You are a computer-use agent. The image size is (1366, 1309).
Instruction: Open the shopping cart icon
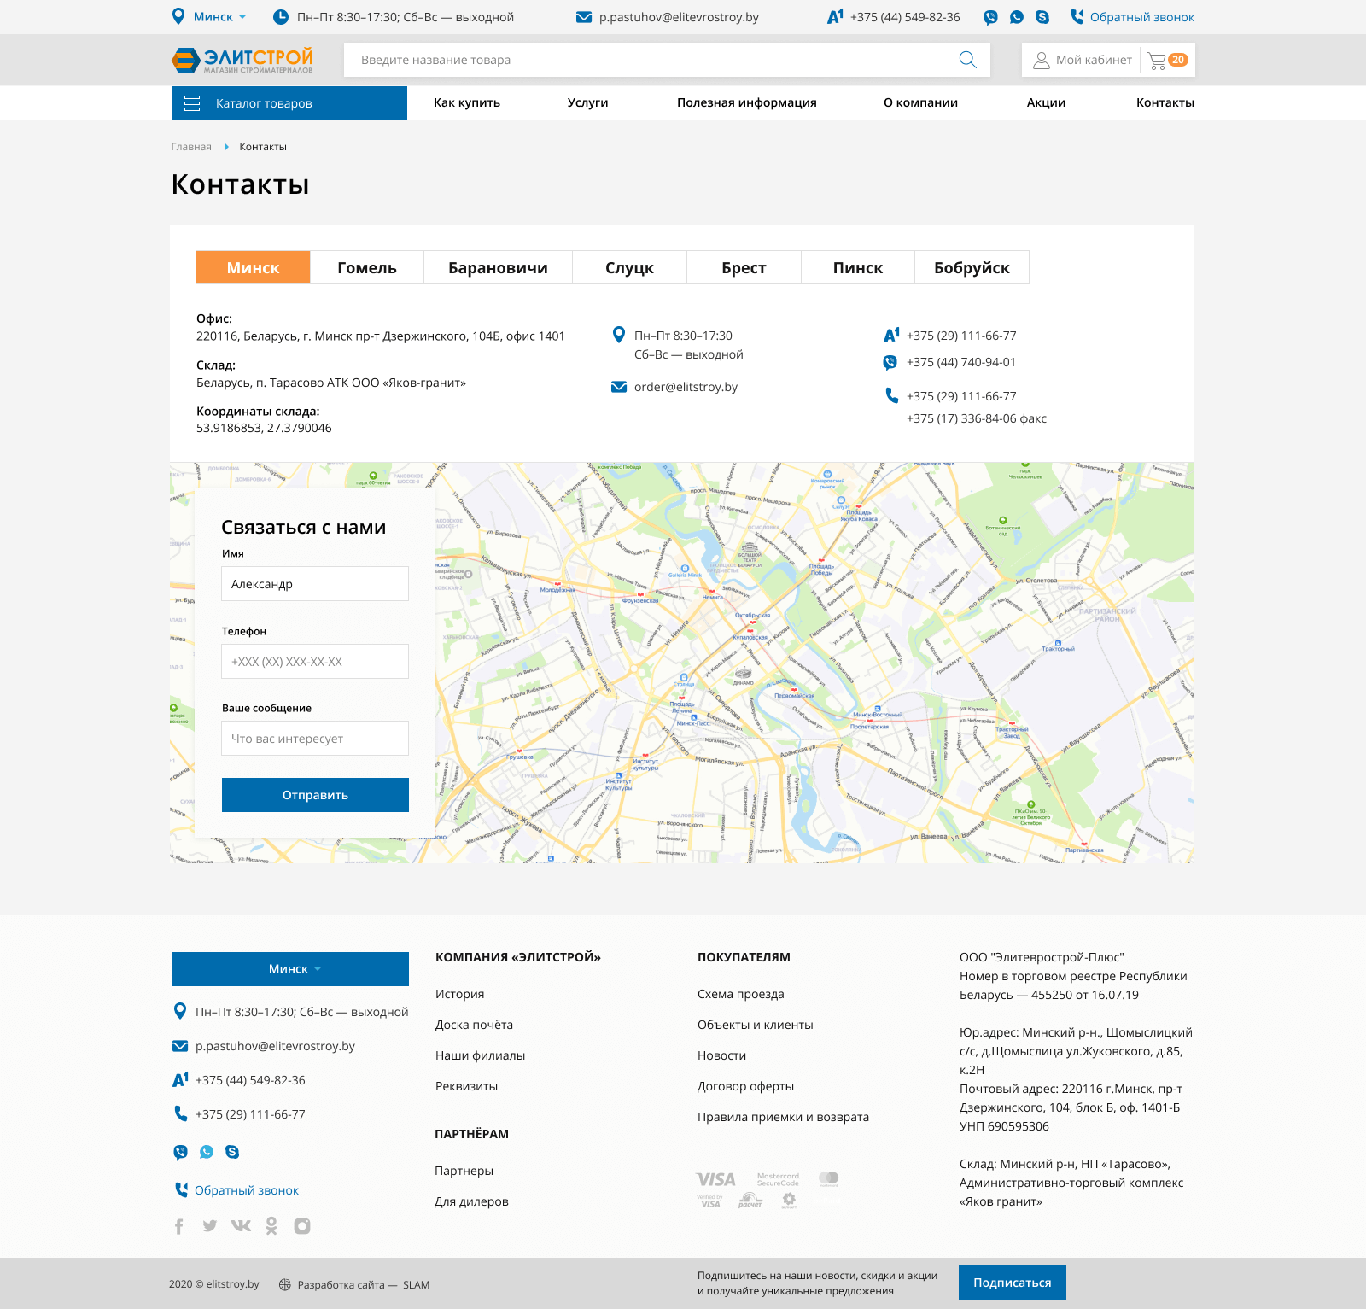click(1158, 61)
